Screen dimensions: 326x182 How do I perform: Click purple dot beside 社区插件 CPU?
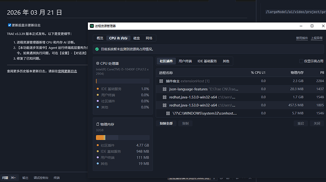point(97,101)
